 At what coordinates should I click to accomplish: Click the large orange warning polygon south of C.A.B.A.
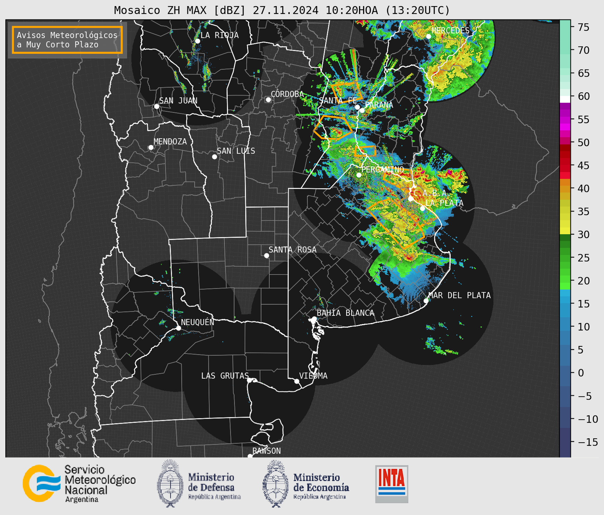(396, 224)
